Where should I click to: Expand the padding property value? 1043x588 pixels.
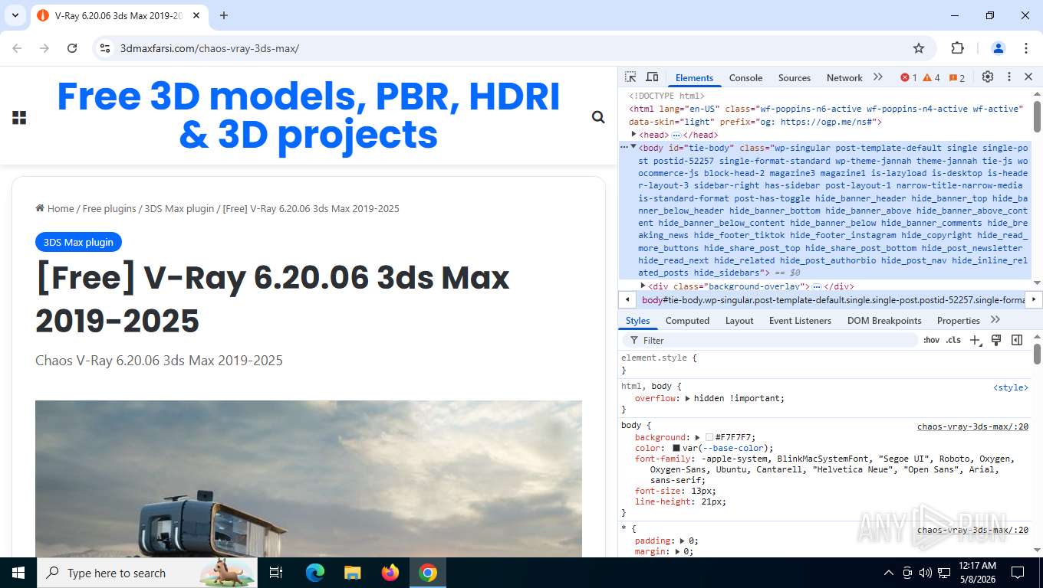pos(682,541)
